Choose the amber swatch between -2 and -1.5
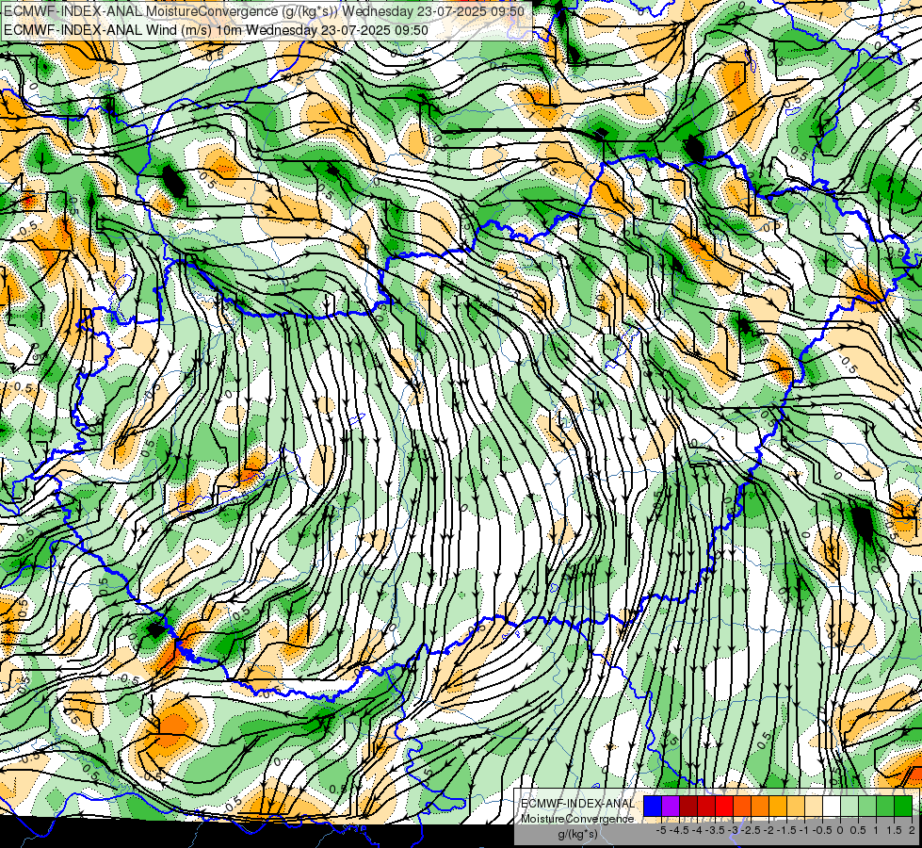The height and width of the screenshot is (848, 922). 778,806
